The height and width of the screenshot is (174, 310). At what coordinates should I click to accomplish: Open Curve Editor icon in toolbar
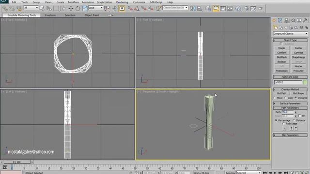pyautogui.click(x=223, y=8)
